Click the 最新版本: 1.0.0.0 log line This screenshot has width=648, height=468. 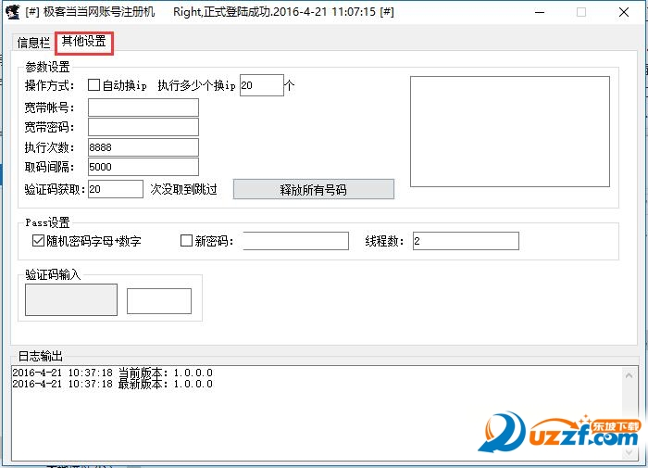coord(112,384)
